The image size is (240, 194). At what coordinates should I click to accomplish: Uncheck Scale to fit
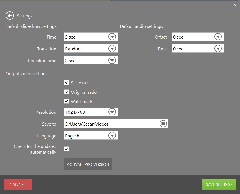point(67,82)
